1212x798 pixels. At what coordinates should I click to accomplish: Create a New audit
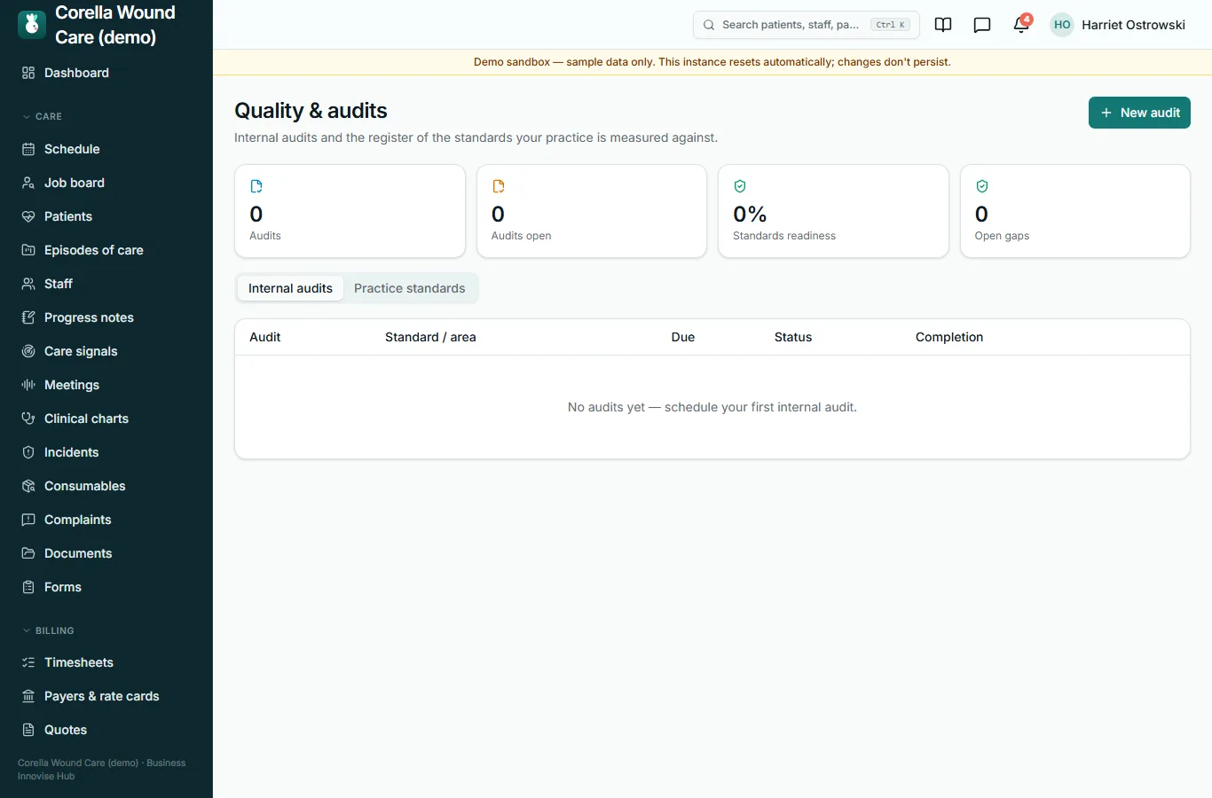tap(1139, 113)
